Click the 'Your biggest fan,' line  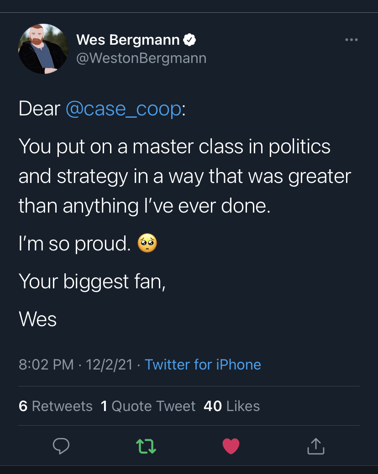(x=92, y=282)
